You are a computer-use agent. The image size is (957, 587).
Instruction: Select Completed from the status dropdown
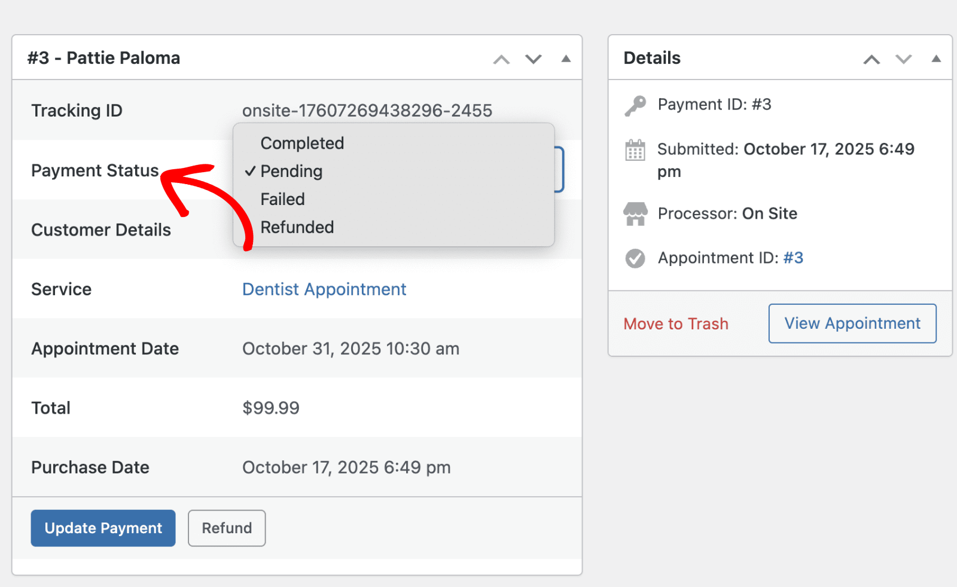(302, 143)
